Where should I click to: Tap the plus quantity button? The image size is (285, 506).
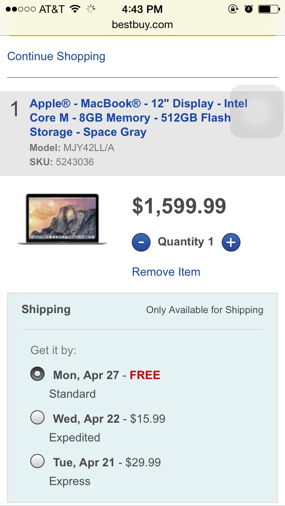231,242
